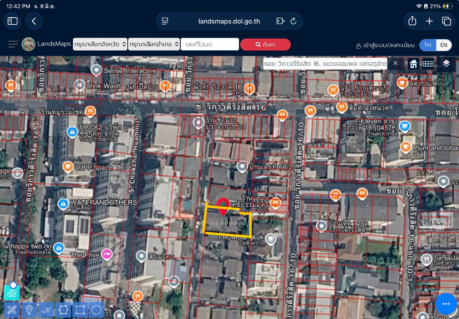Viewport: 459px width, 319px height.
Task: Open Safari sidebar panel
Action: [13, 21]
